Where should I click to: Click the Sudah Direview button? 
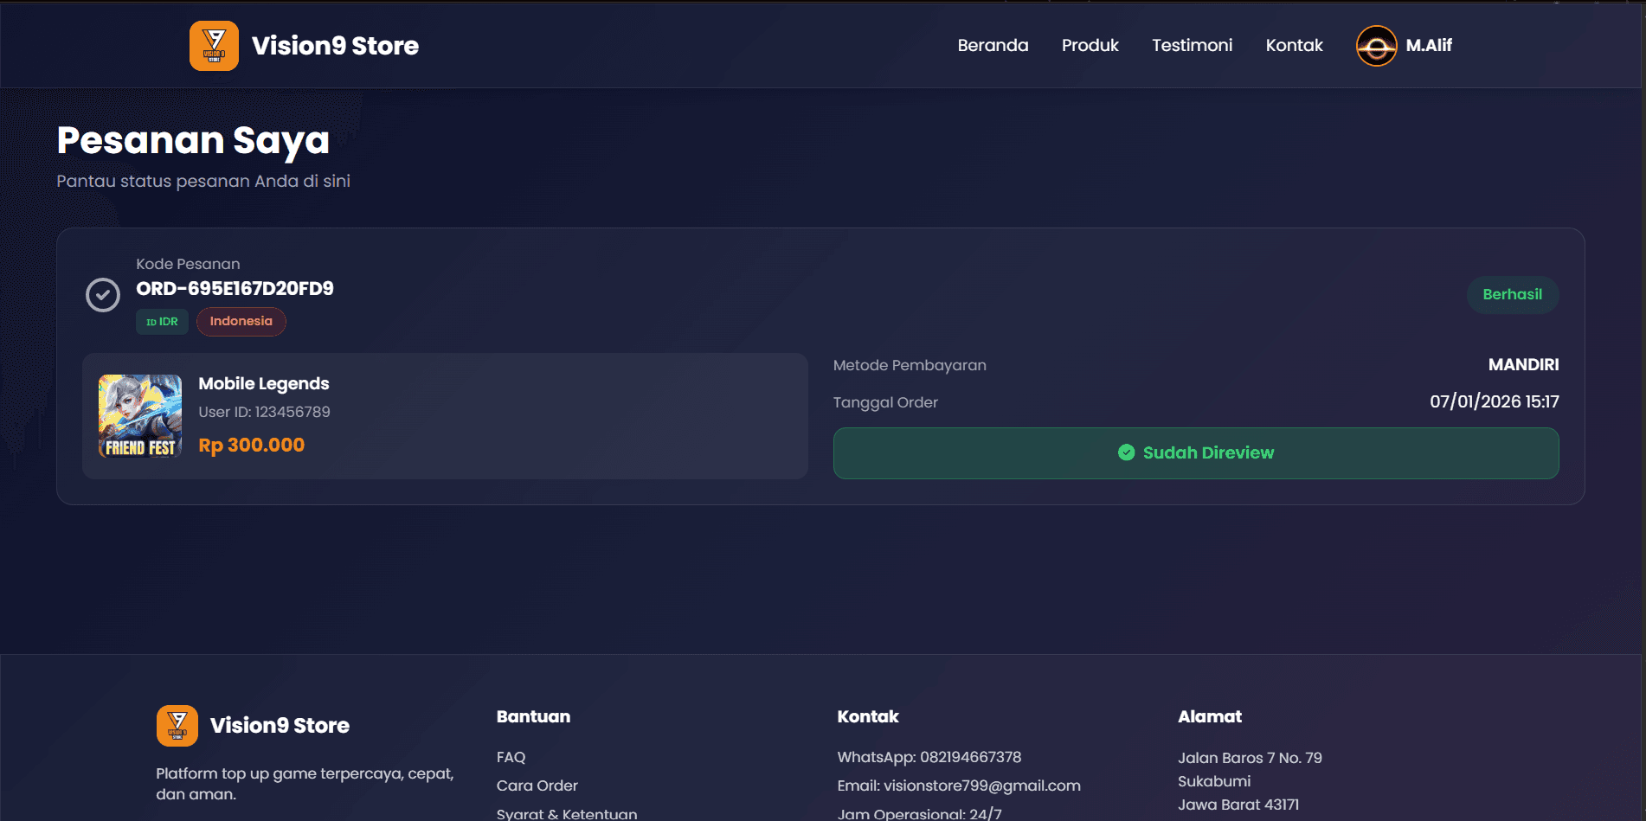click(1196, 453)
